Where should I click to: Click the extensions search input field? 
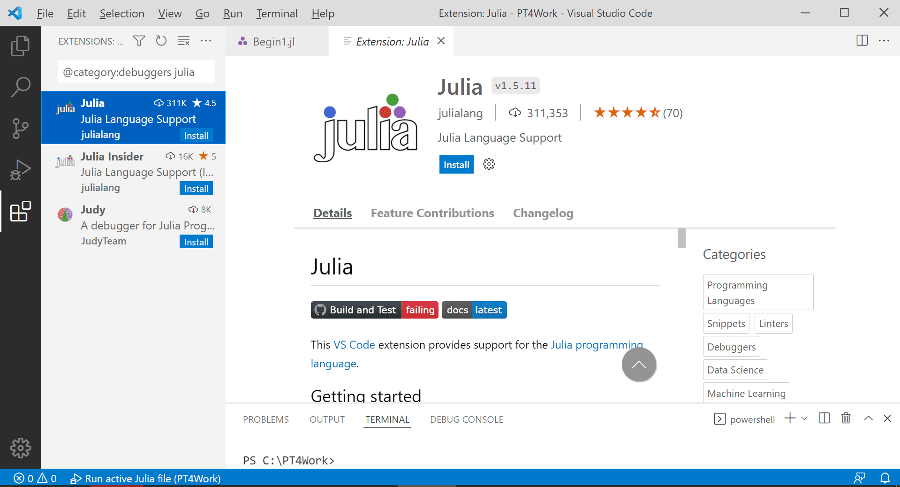tap(136, 72)
